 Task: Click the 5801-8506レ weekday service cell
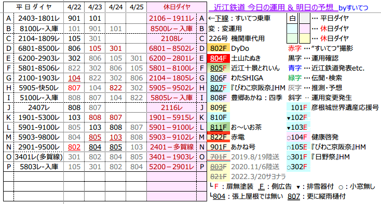38,68
